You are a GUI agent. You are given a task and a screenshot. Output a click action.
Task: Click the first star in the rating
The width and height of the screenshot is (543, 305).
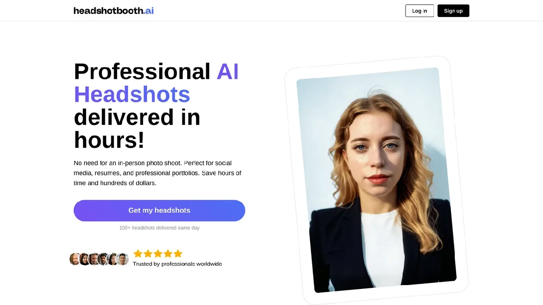point(138,254)
